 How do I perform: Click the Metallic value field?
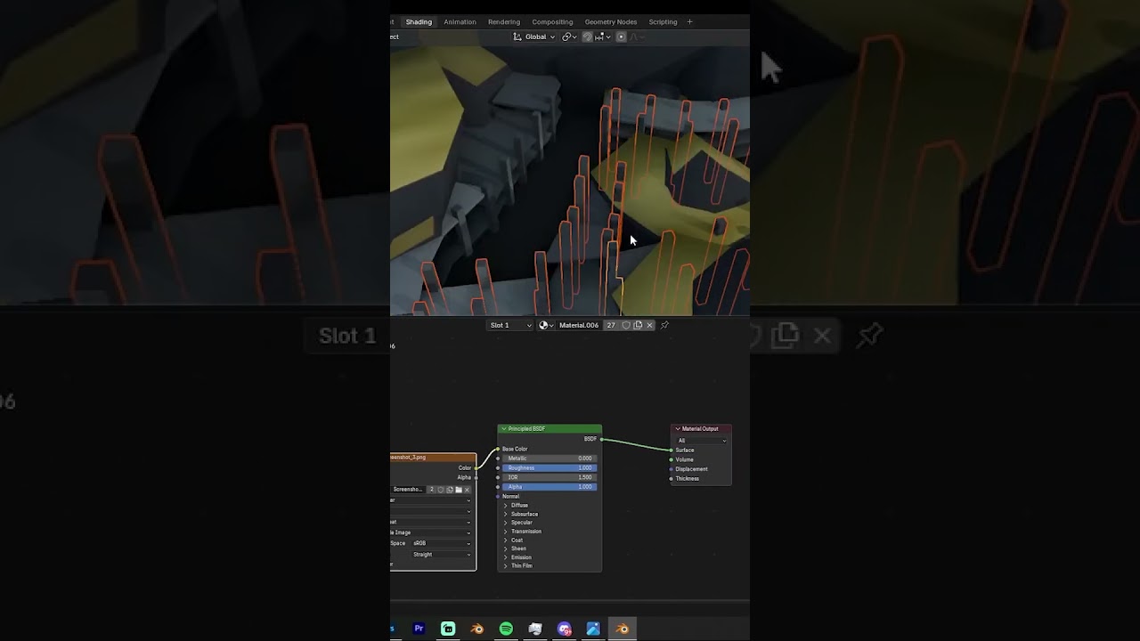550,458
